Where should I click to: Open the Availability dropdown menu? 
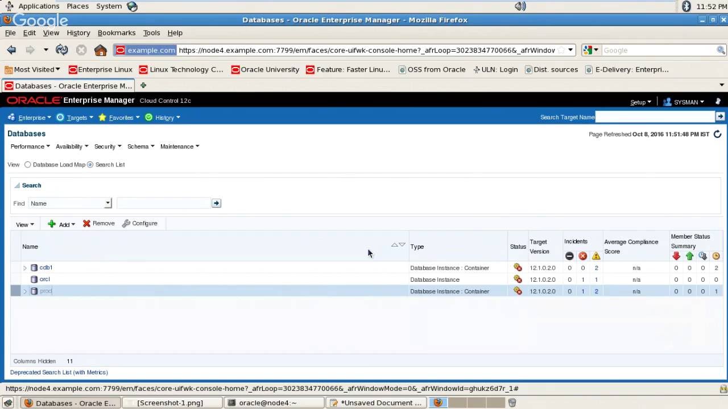pyautogui.click(x=72, y=147)
